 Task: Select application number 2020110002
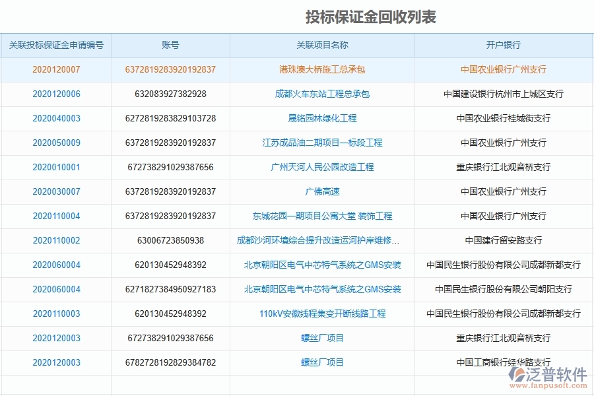pos(57,240)
